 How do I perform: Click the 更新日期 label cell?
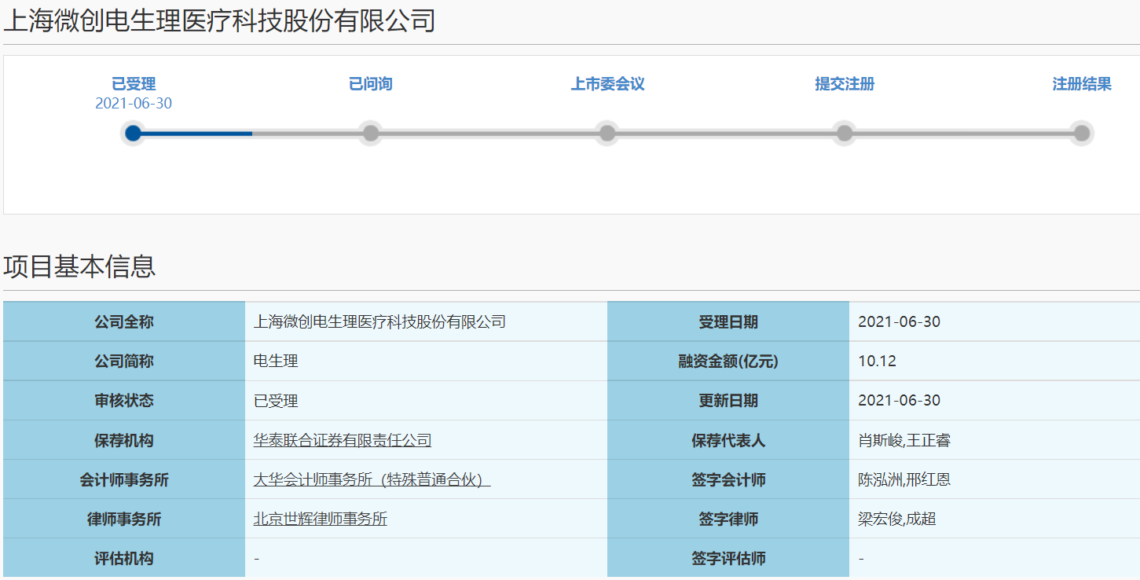(728, 401)
